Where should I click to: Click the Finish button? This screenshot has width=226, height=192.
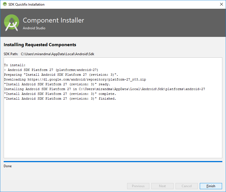pyautogui.click(x=211, y=186)
